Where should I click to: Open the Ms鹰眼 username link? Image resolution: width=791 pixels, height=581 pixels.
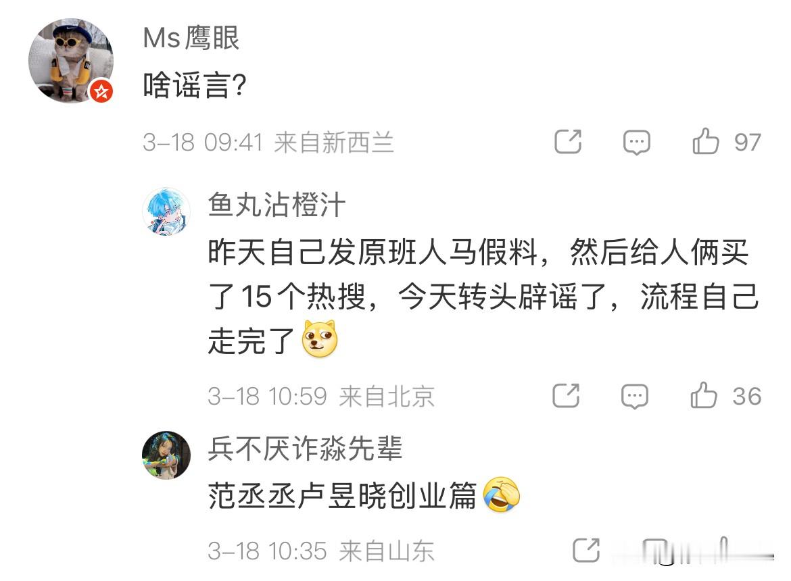(x=191, y=39)
